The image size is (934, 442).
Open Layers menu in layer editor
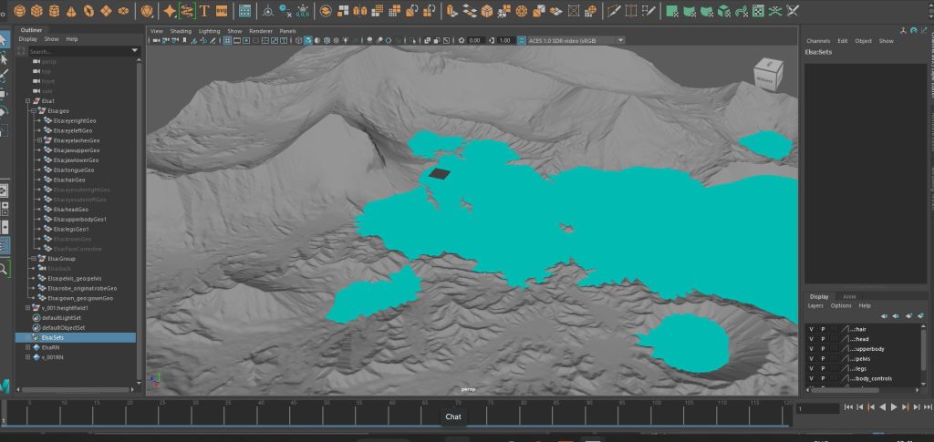815,306
